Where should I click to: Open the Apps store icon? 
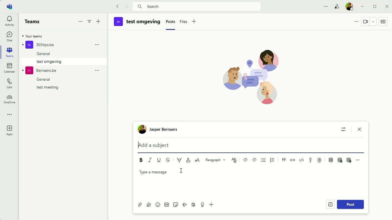pos(9,130)
